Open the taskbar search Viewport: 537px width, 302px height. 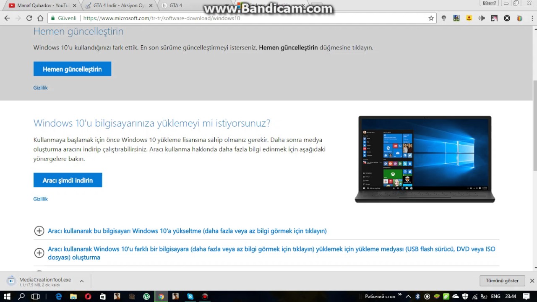(x=21, y=296)
